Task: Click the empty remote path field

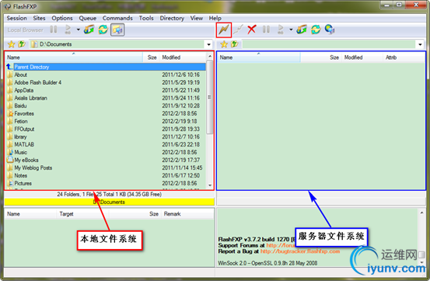Action: pyautogui.click(x=330, y=44)
